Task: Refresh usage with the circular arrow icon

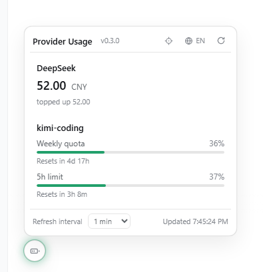Action: [221, 41]
